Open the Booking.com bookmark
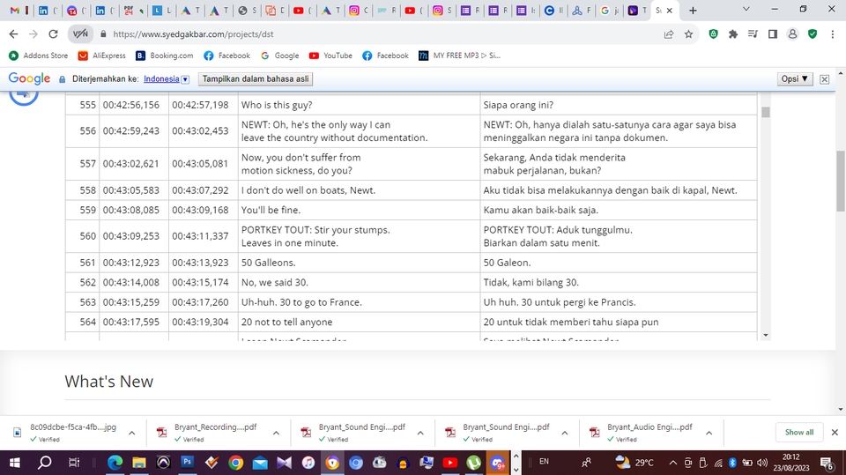The width and height of the screenshot is (846, 475). coord(164,56)
